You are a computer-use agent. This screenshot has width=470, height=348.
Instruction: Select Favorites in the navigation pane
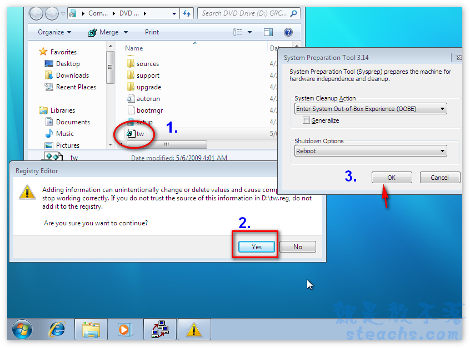58,52
